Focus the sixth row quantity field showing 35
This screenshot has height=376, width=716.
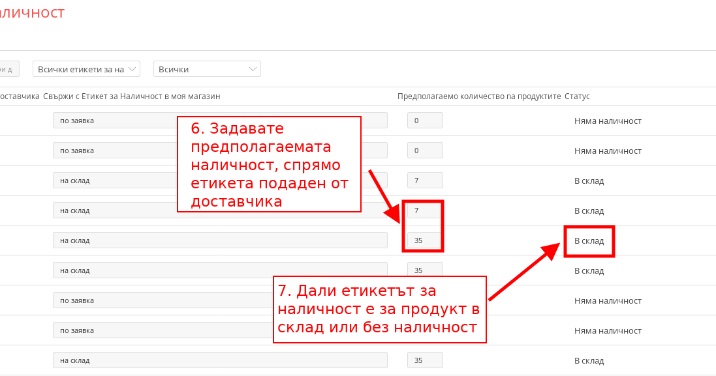(x=424, y=269)
